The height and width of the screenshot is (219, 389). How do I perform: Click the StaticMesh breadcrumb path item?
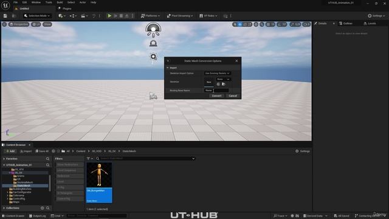[129, 151]
